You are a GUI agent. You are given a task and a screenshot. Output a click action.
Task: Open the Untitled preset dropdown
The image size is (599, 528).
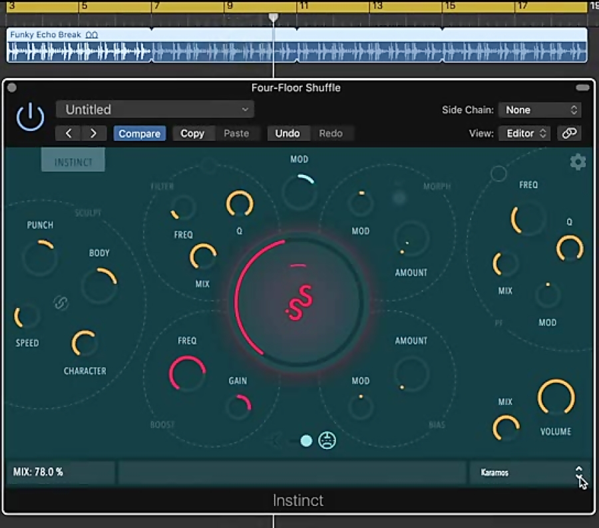point(155,109)
